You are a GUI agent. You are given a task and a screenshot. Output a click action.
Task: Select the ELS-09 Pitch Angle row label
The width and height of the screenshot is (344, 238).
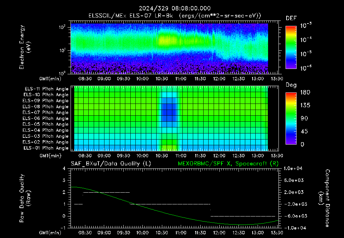coord(46,101)
